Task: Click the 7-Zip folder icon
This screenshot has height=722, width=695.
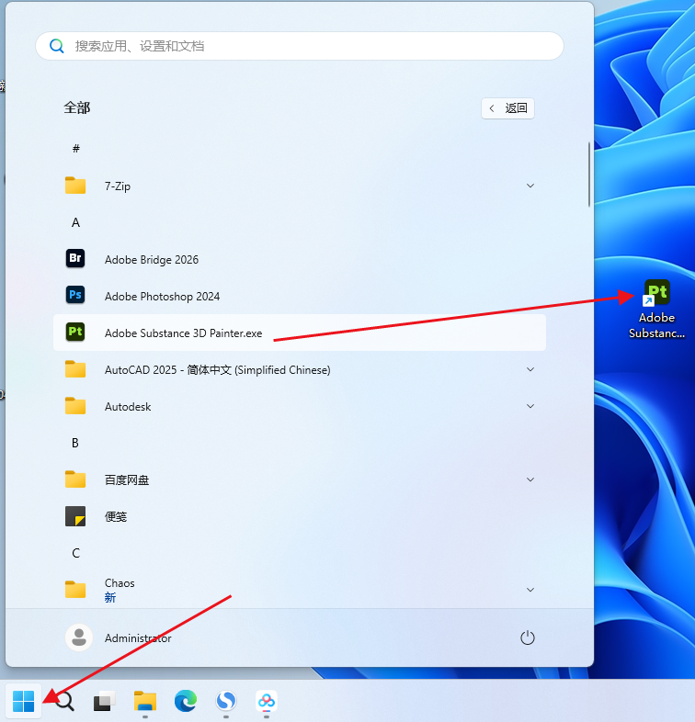Action: (x=75, y=186)
